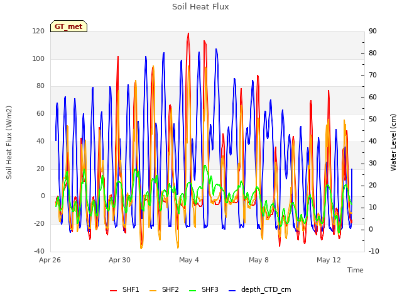Screen dimensions: 402x302
Task: Click the Apr 30 x-axis tick label
Action: (x=119, y=260)
